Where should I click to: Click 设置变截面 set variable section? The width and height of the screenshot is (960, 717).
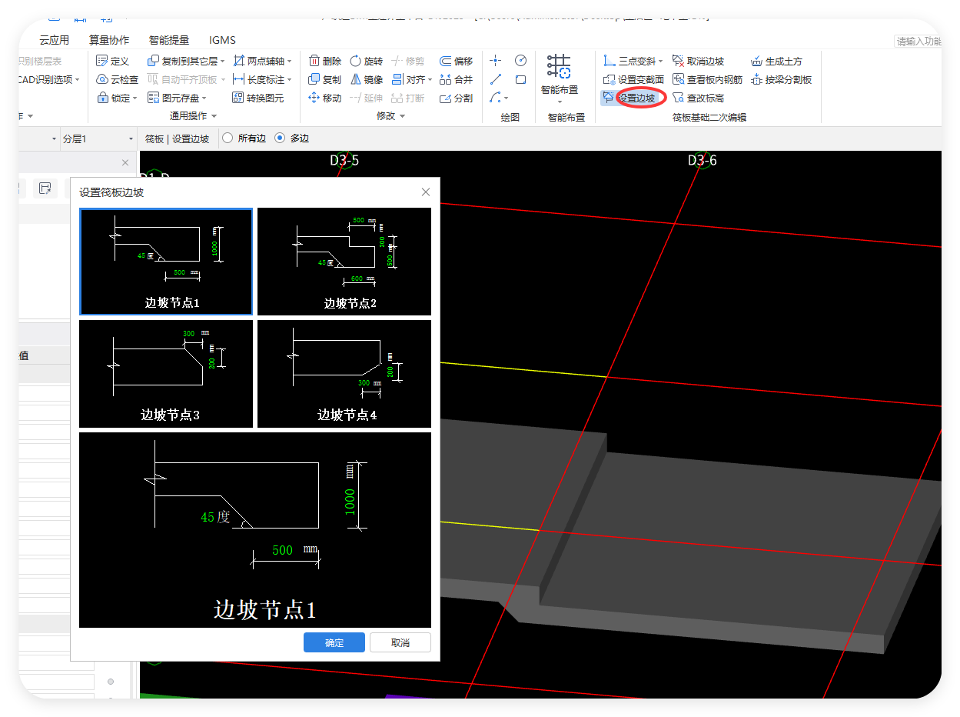coord(633,79)
